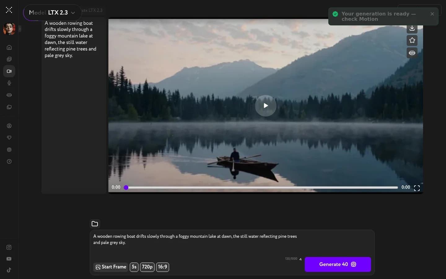
Task: Open the LTX 2.3 model selector
Action: coord(52,13)
